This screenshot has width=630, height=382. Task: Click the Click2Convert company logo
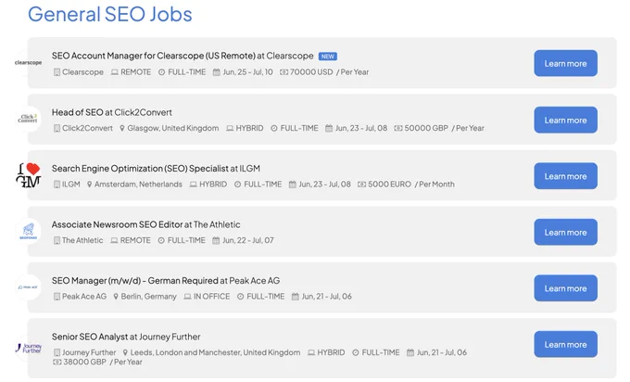(x=28, y=119)
